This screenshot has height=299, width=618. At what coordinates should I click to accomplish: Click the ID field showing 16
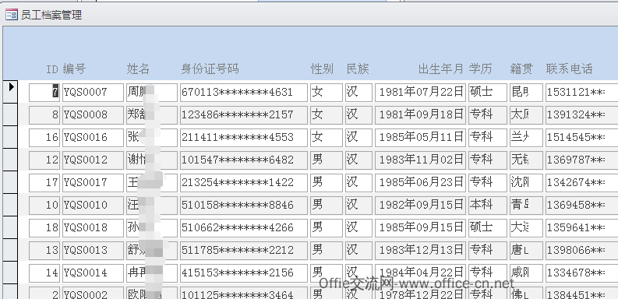coord(44,138)
